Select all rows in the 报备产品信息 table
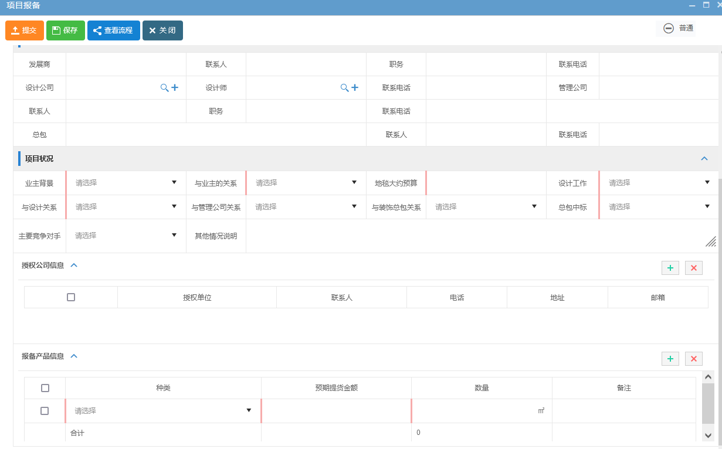 (45, 387)
